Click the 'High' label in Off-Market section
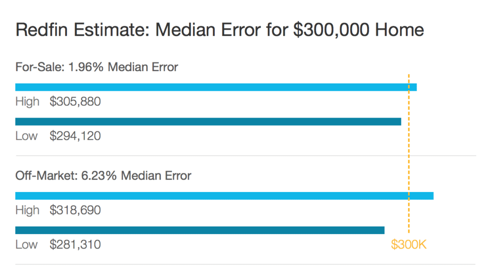 tap(27, 210)
